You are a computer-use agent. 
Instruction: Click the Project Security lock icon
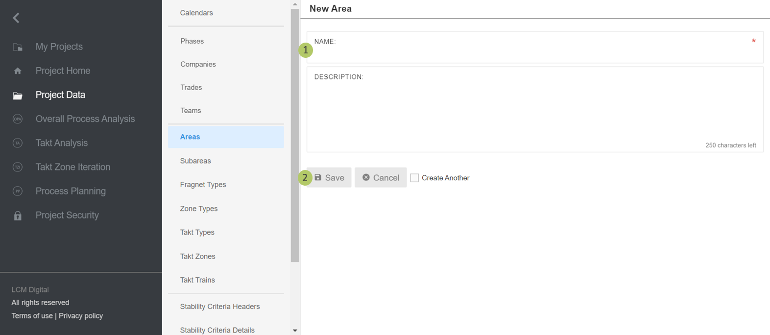(x=18, y=215)
